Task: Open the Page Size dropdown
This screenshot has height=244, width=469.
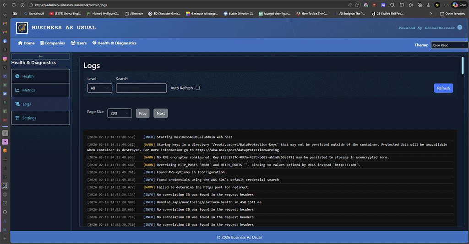Action: pos(120,113)
